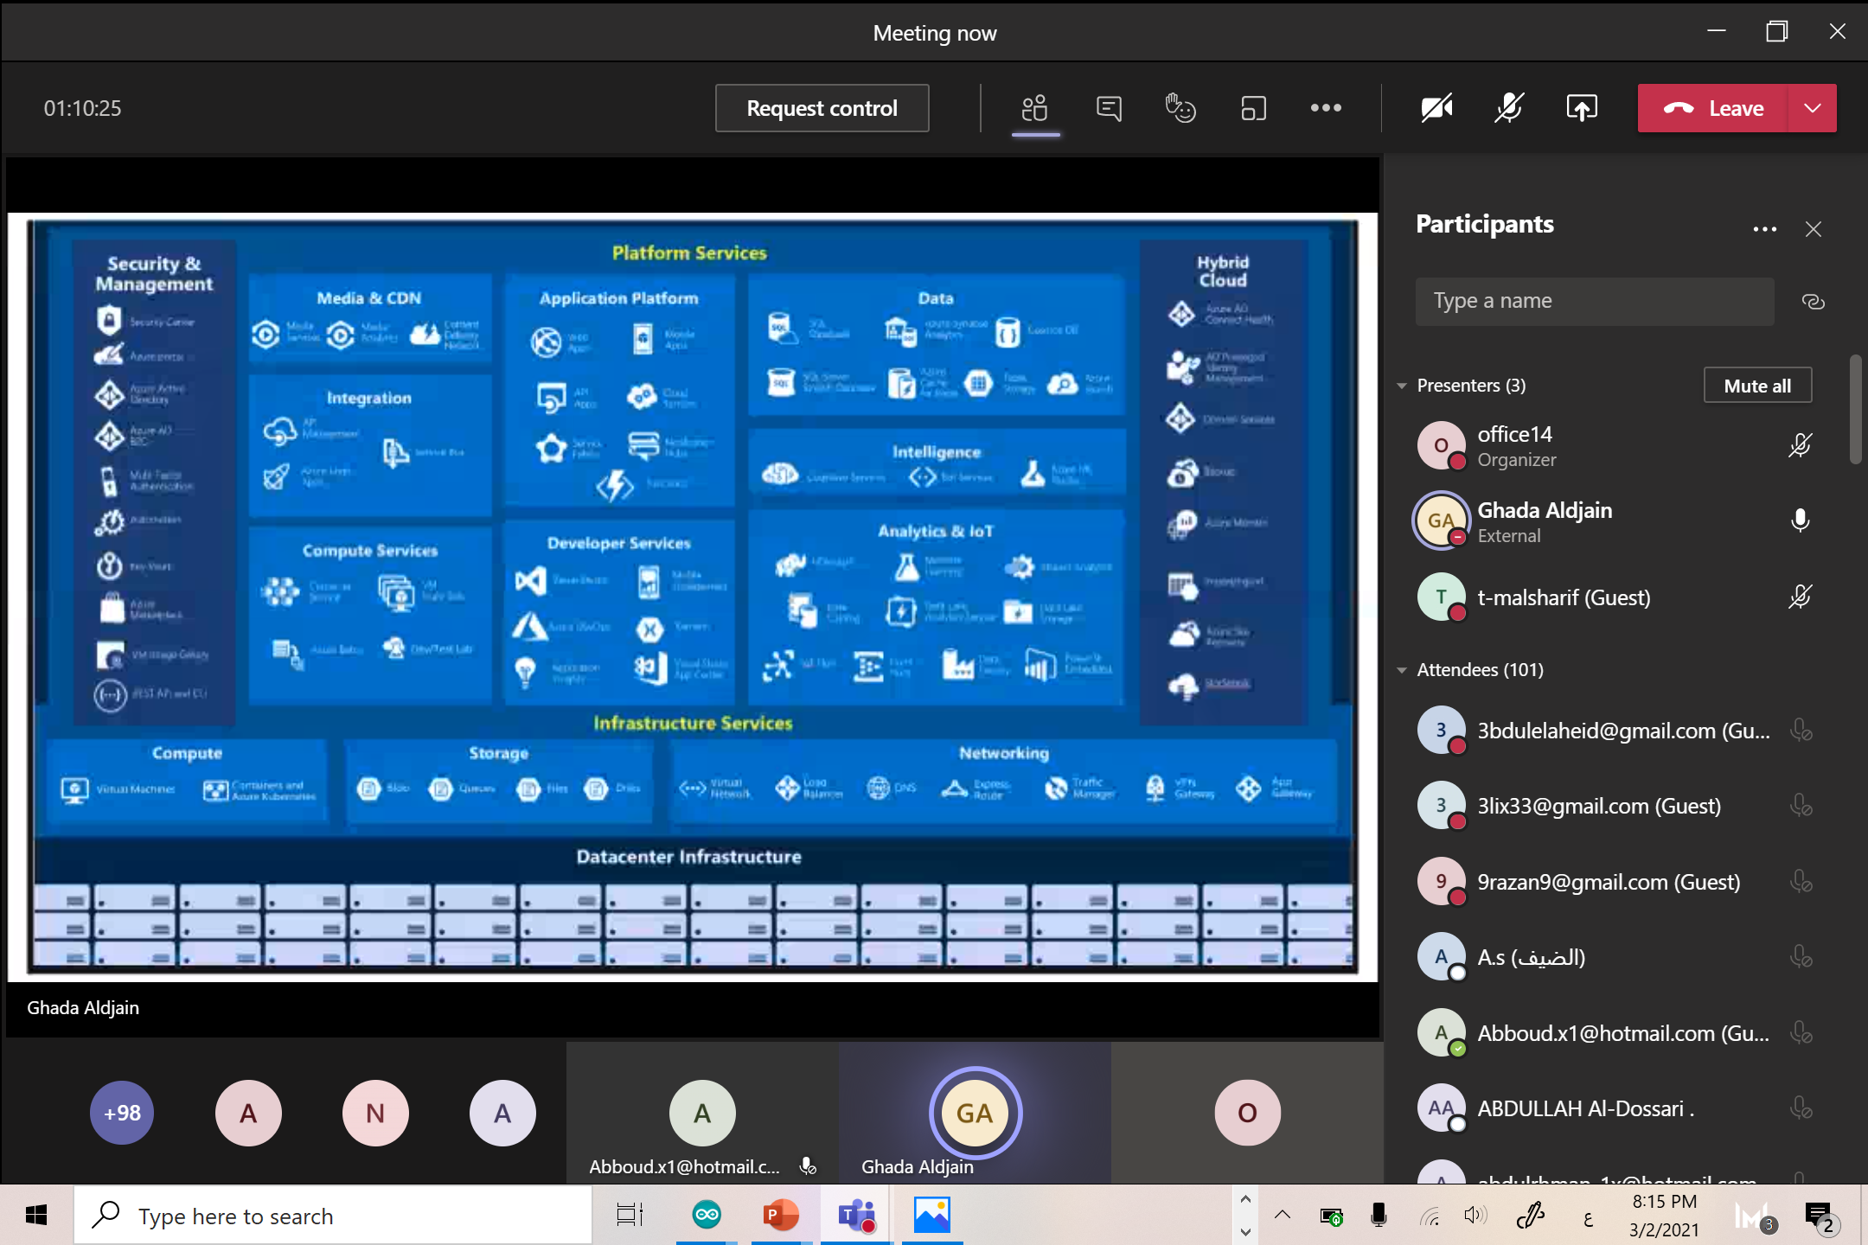Click the Type a name search field
1868x1245 pixels.
click(x=1594, y=302)
